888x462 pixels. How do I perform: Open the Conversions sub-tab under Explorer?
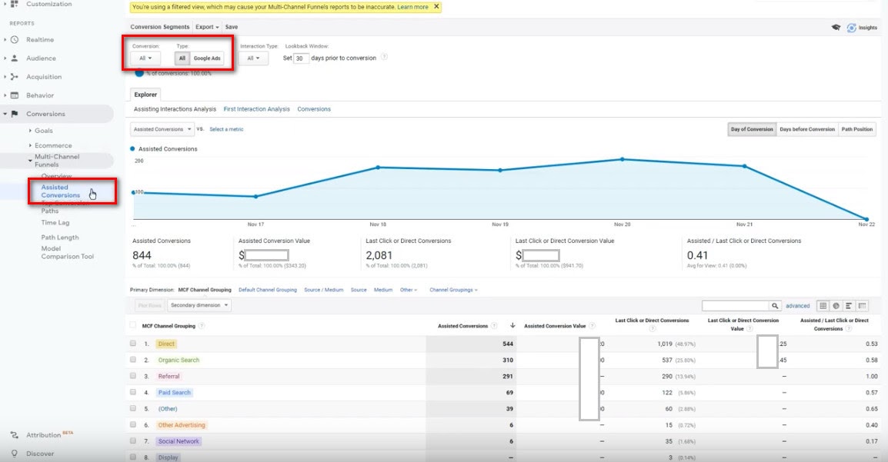tap(314, 109)
